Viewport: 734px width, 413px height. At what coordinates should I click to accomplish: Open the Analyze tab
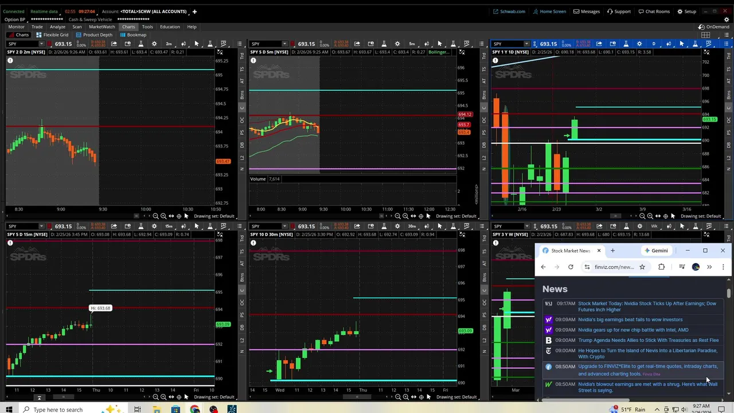[x=57, y=27]
